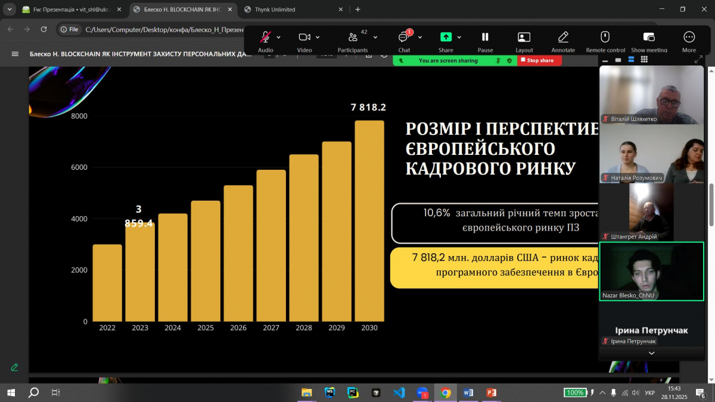Click the Stop share button

point(538,60)
